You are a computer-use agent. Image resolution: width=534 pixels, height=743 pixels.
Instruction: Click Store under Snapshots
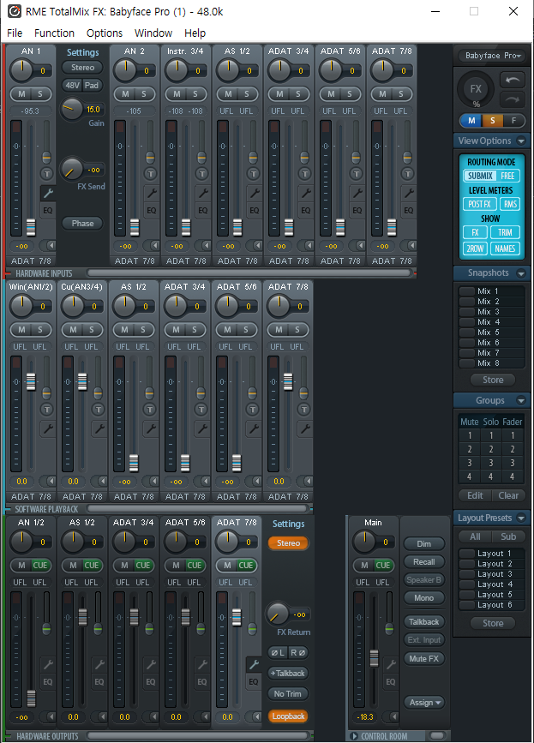coord(493,380)
